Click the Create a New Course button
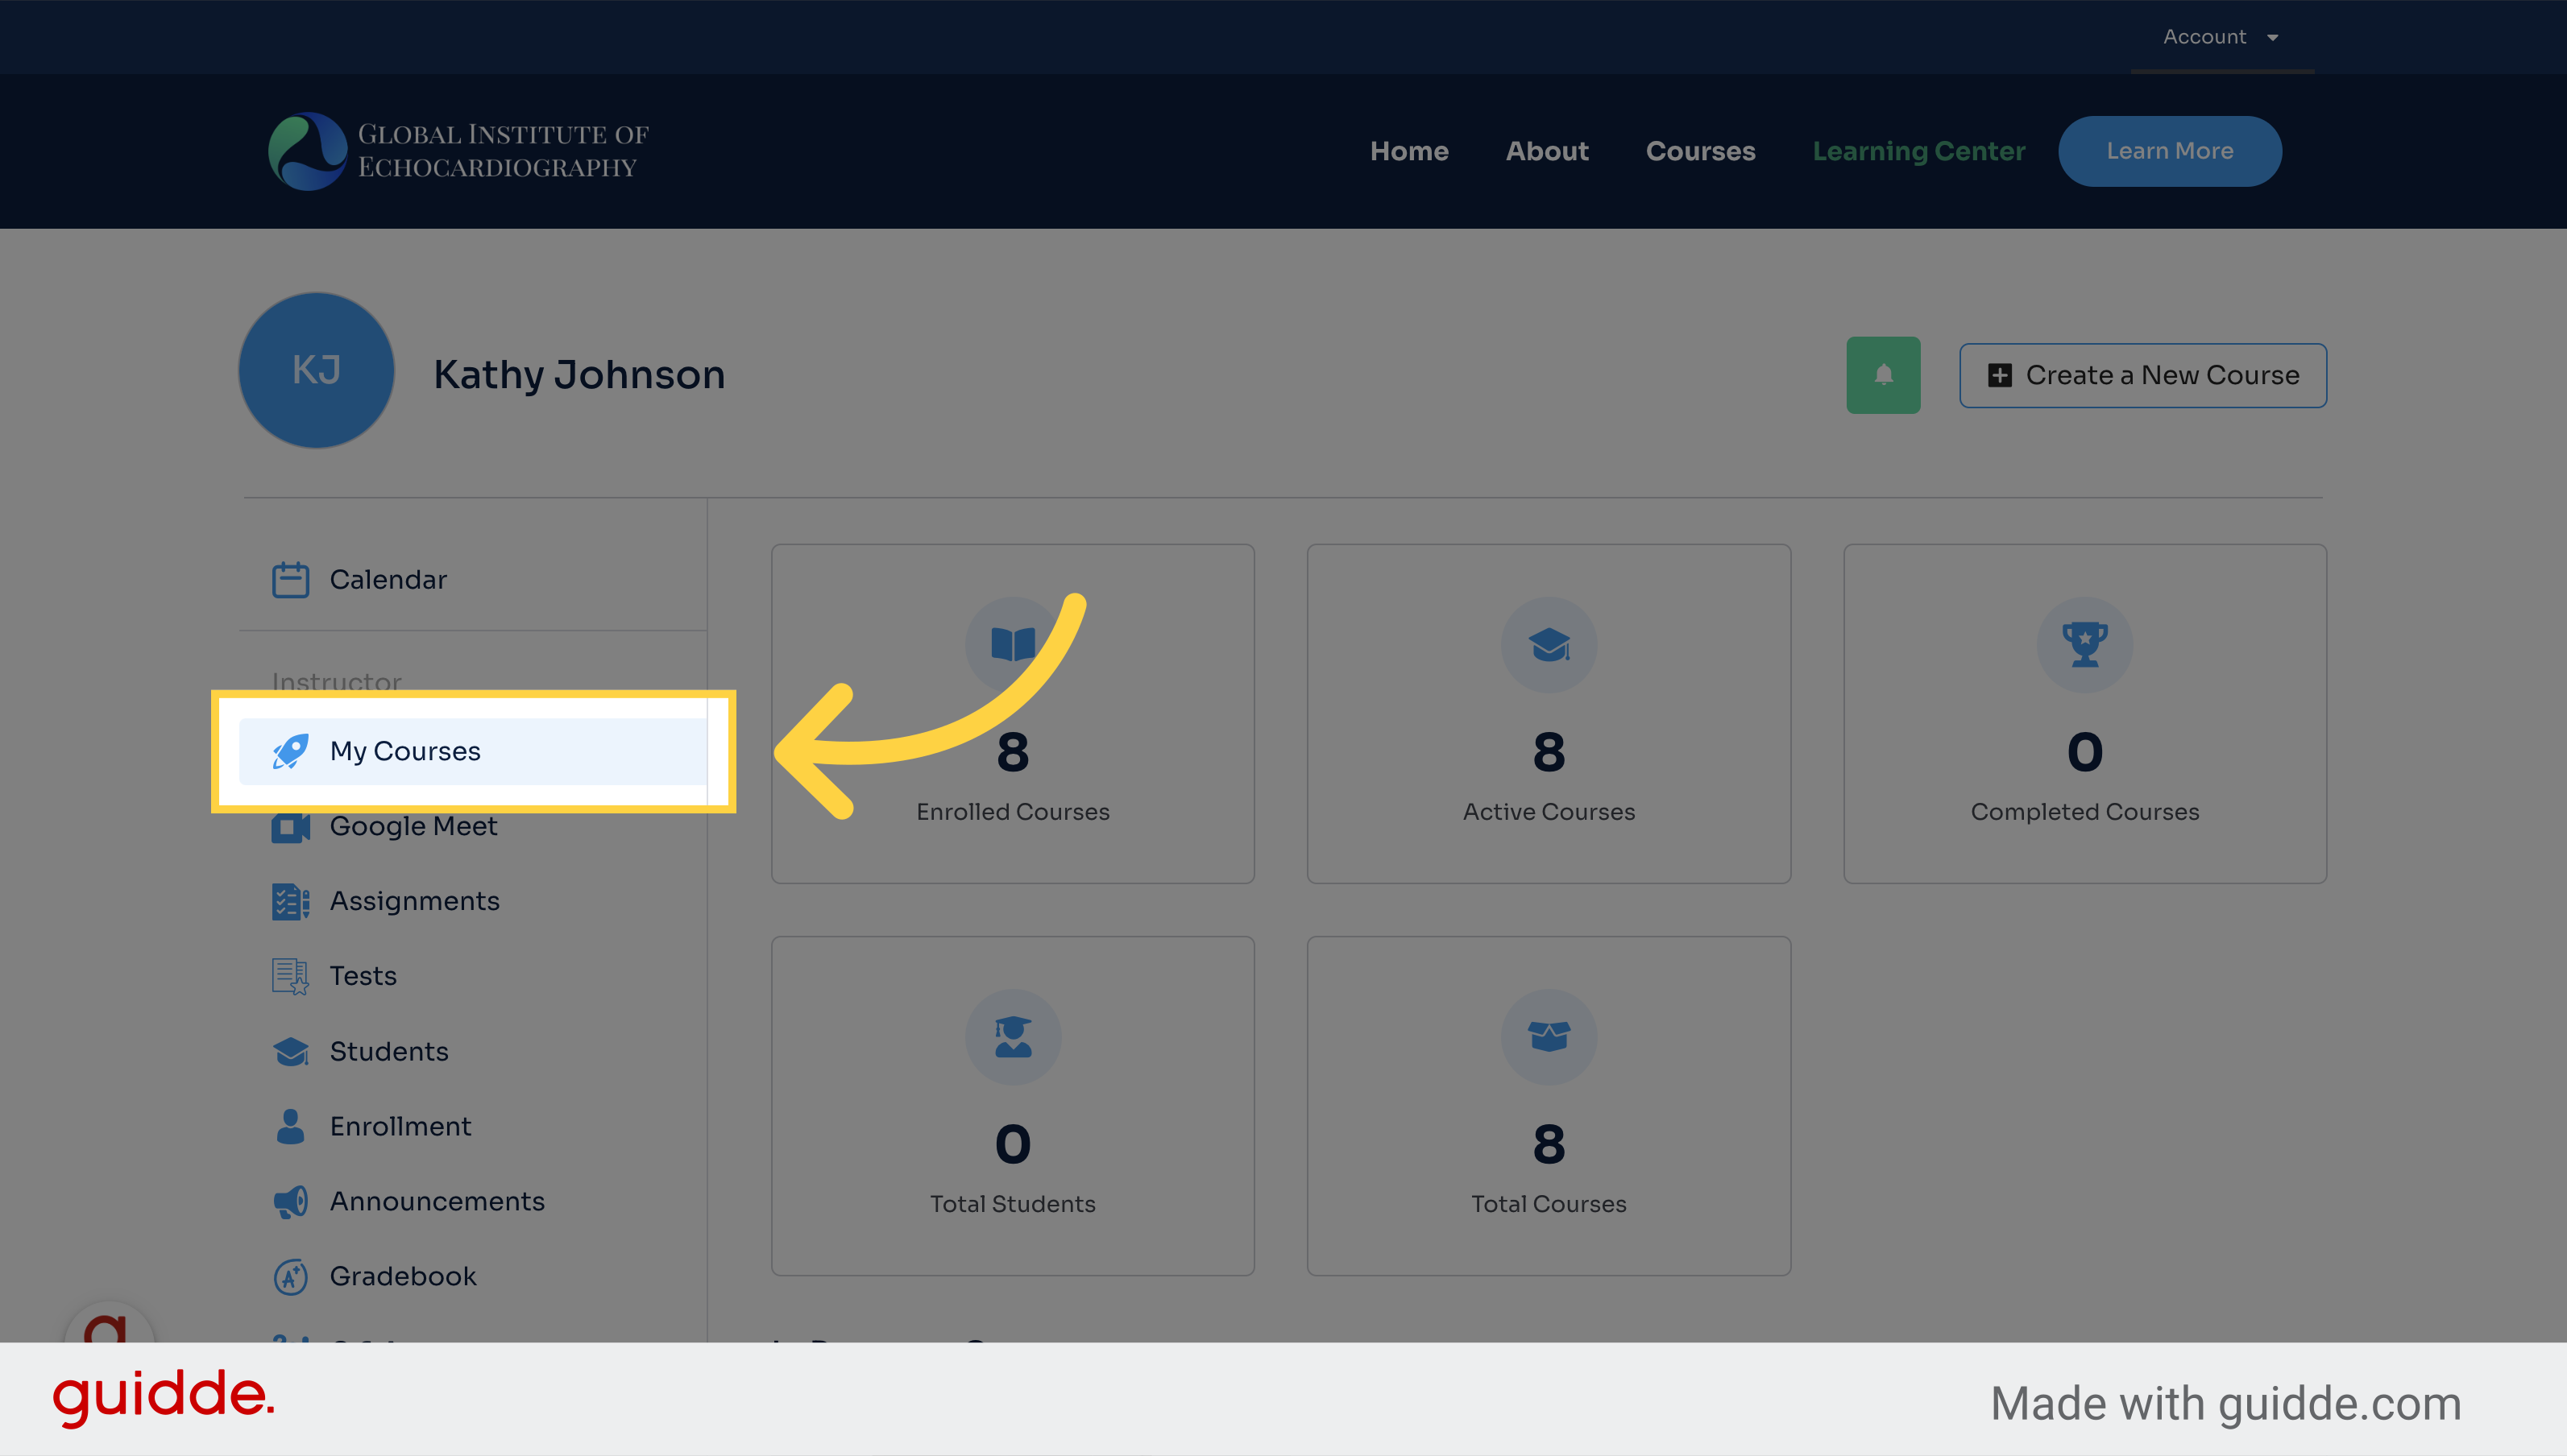The height and width of the screenshot is (1456, 2567). (2142, 374)
